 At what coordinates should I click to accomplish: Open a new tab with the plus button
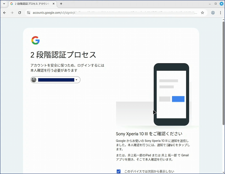(x=61, y=4)
